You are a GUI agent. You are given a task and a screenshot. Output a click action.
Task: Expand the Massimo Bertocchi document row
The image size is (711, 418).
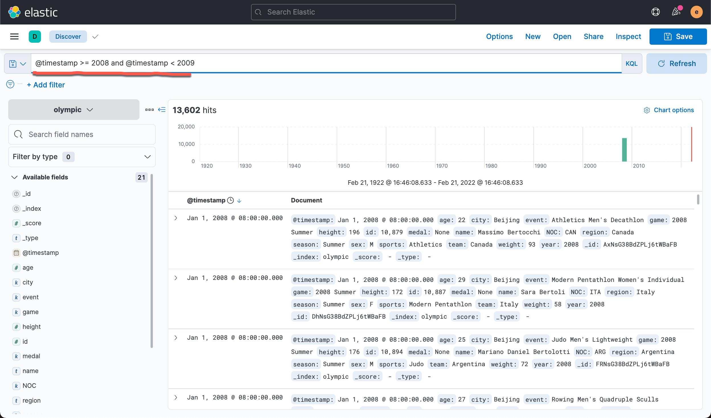tap(176, 218)
